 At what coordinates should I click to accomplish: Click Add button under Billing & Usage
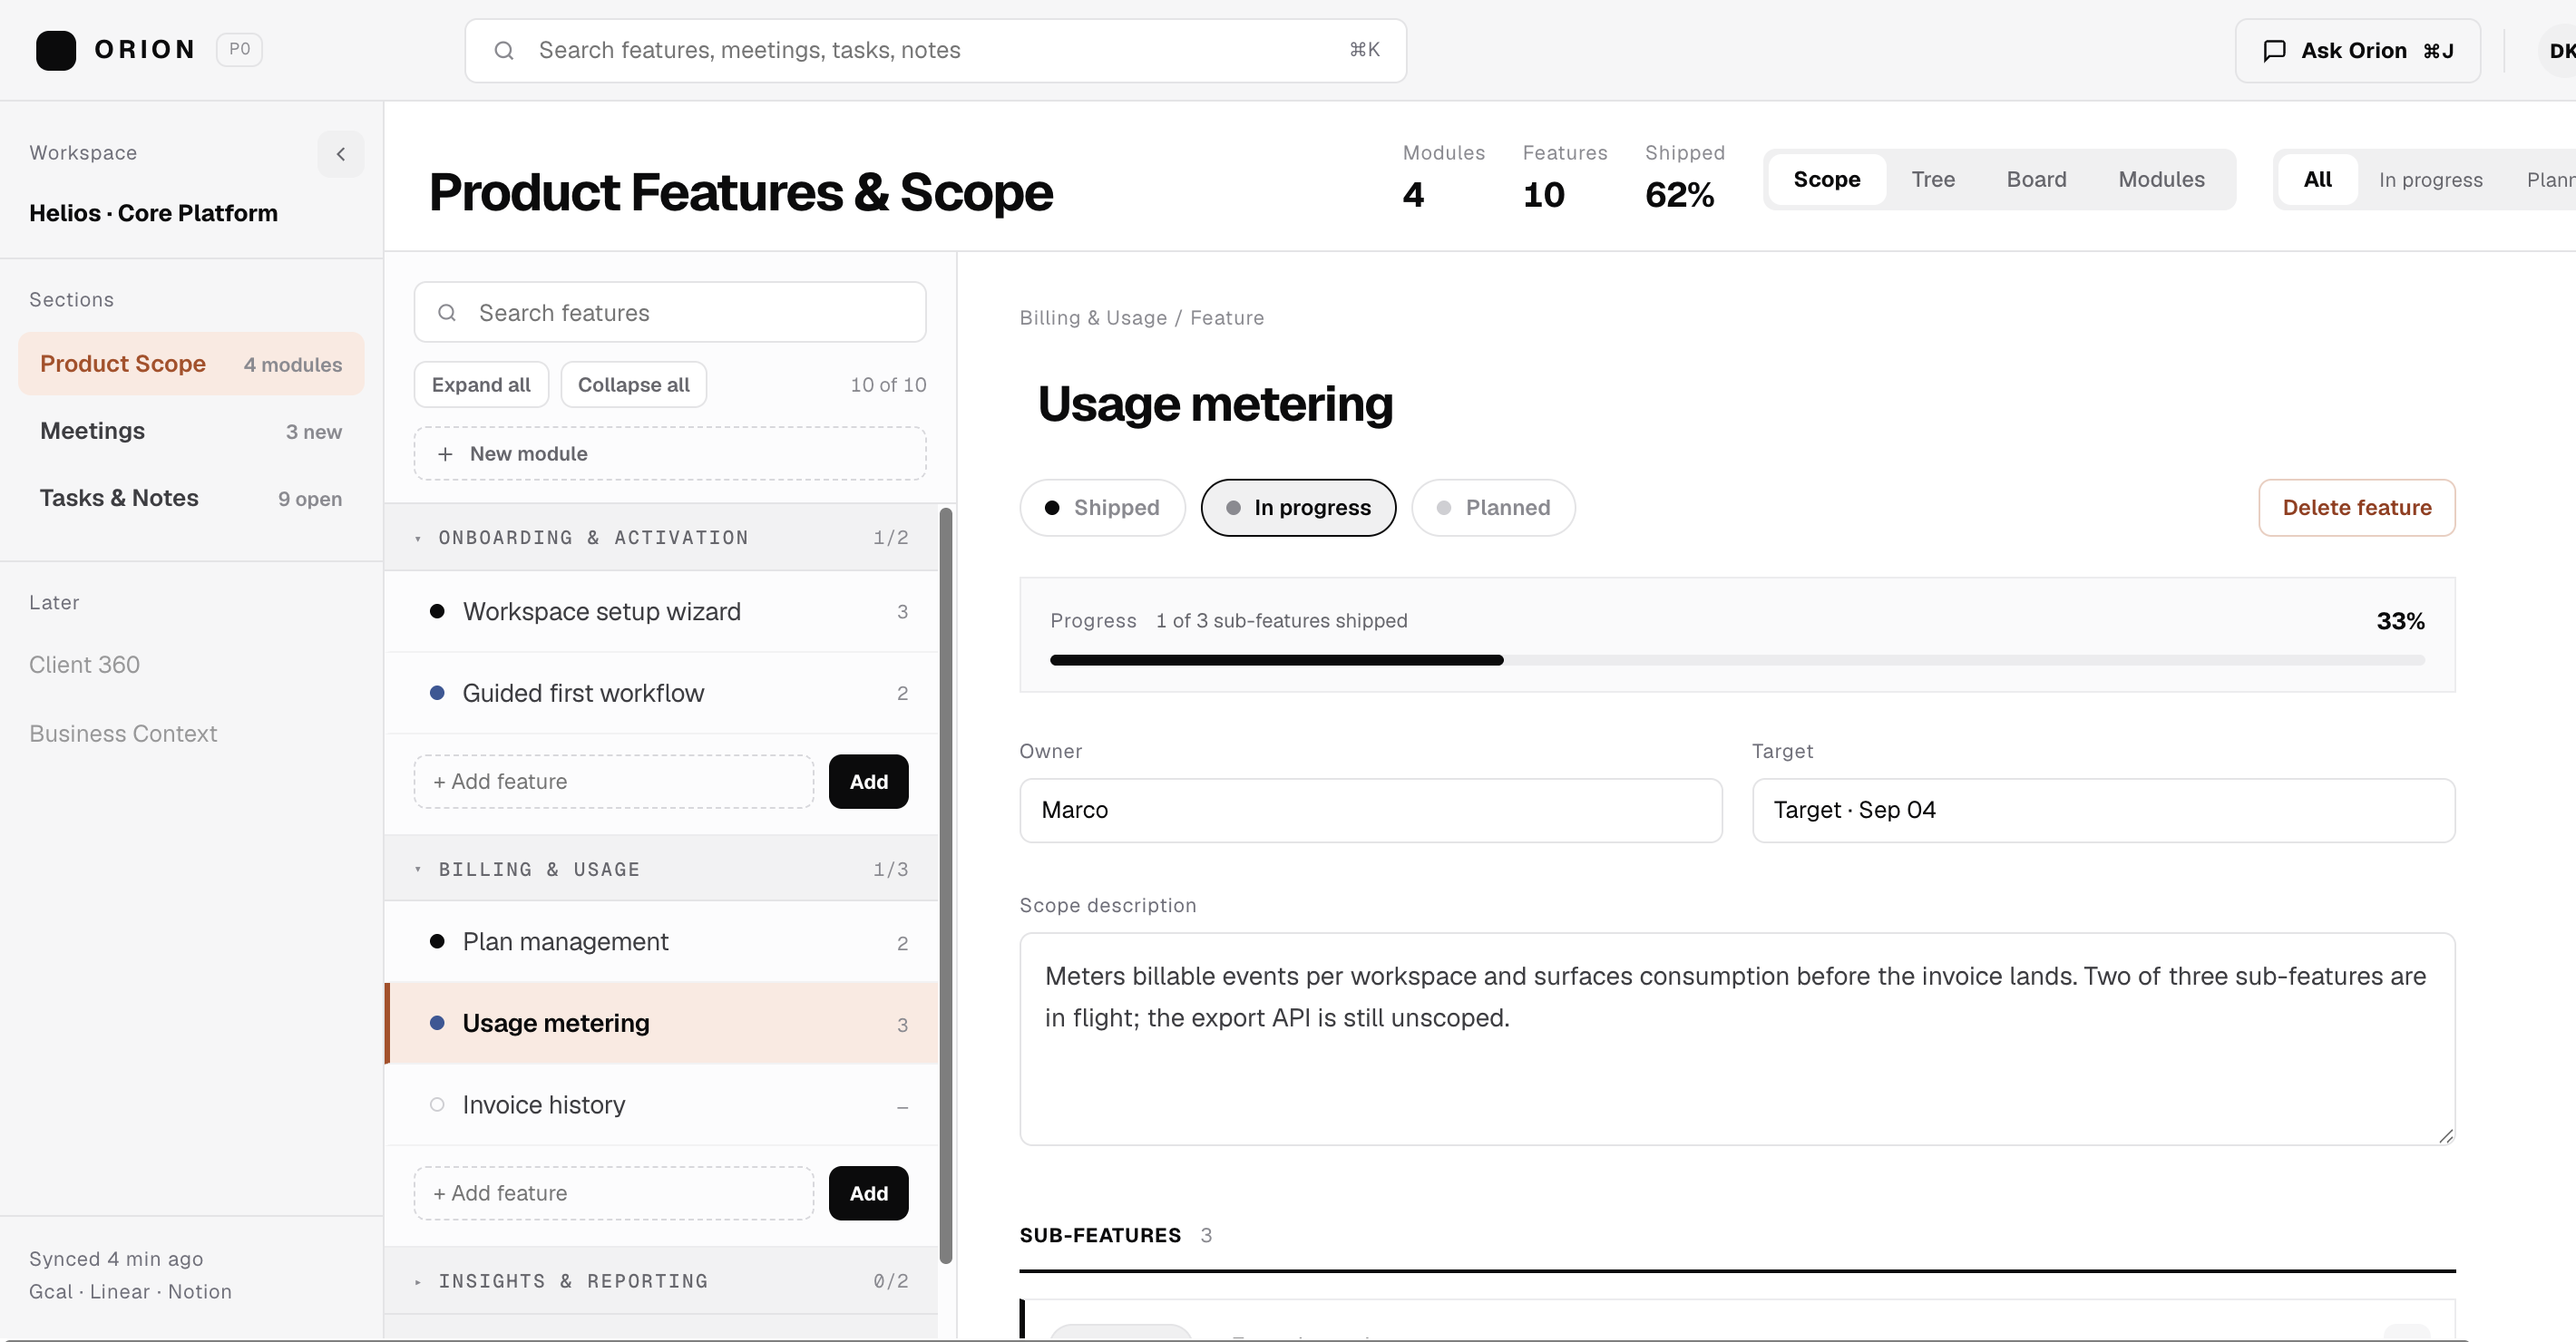(x=868, y=1194)
